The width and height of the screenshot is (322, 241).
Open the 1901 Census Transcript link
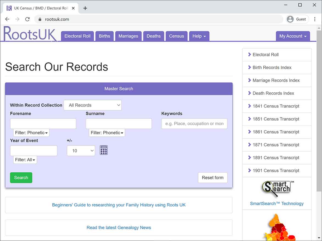[277, 171]
